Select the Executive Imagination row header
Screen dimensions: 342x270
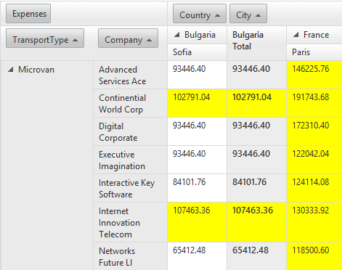(130, 160)
